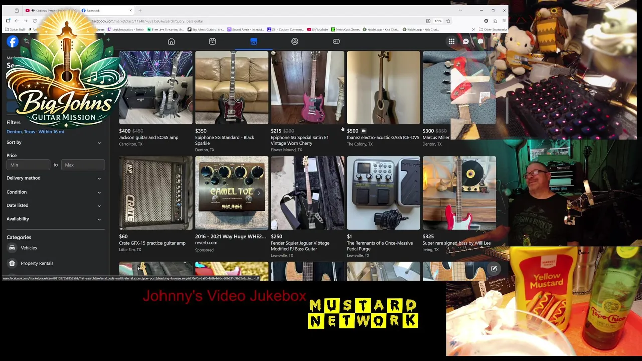Click the Vehicles category icon
The image size is (642, 361).
pos(12,248)
